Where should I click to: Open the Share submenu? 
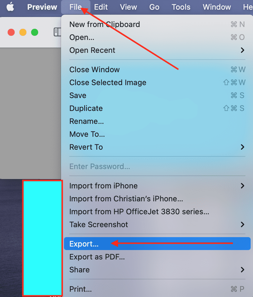pos(157,270)
